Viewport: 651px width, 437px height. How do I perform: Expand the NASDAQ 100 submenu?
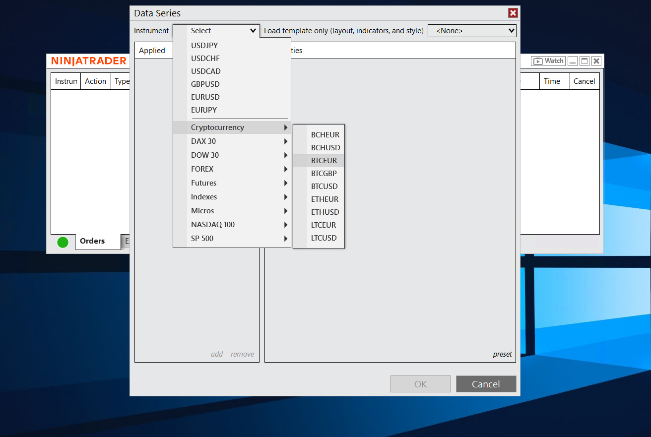(232, 225)
